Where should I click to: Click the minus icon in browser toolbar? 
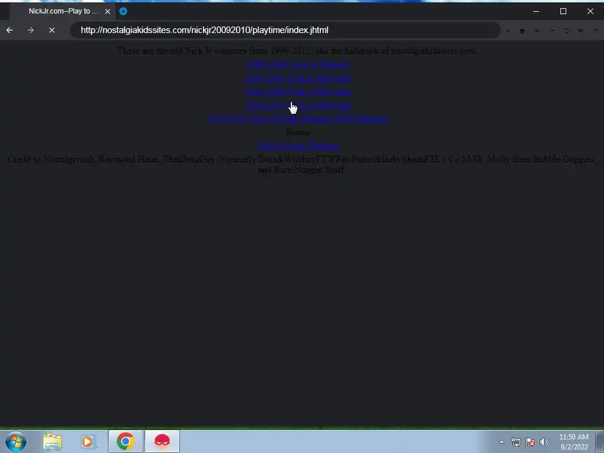click(x=552, y=31)
